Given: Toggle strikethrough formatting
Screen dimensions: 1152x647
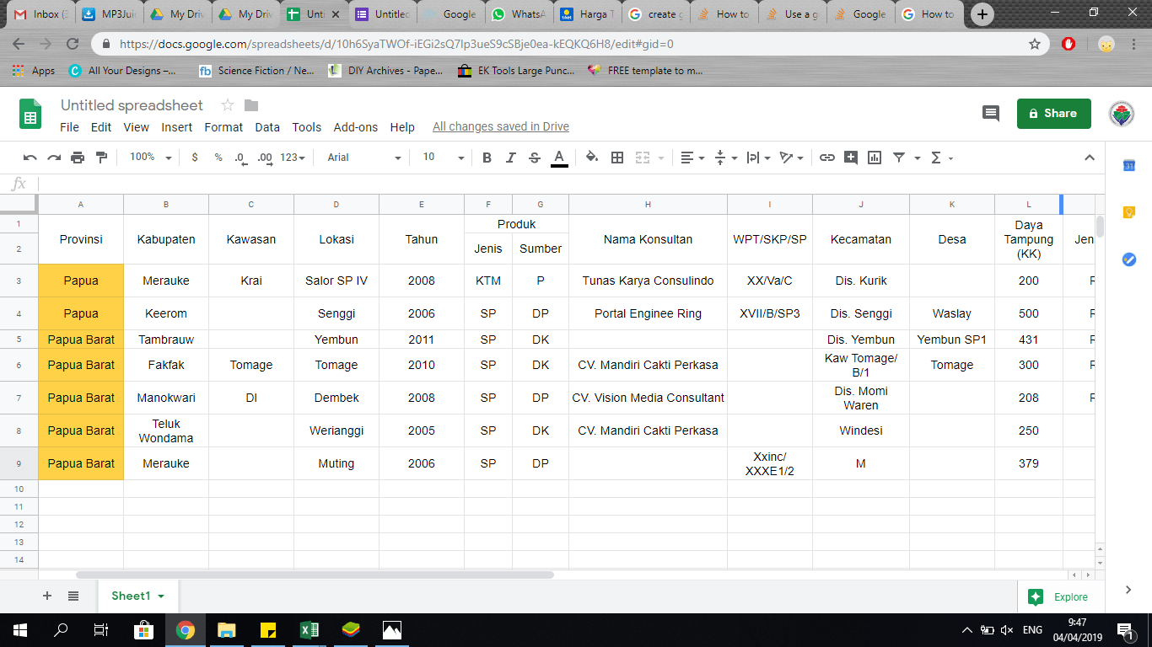Looking at the screenshot, I should [535, 158].
